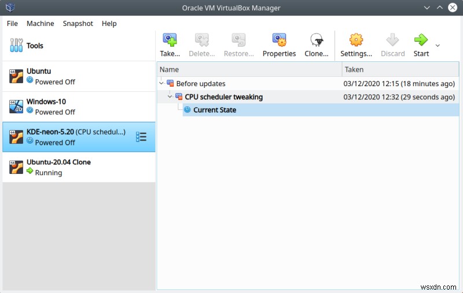This screenshot has height=293, width=463.
Task: Select the Windows-10 virtual machine
Action: (79, 107)
